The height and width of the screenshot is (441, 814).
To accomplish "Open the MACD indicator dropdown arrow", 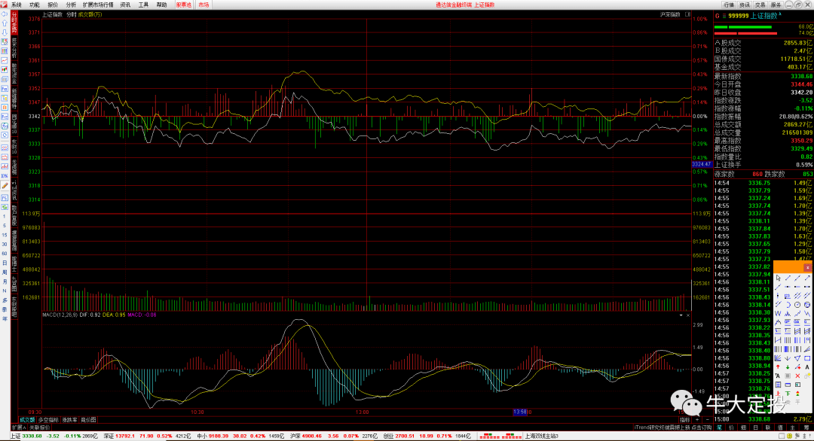I will click(681, 315).
